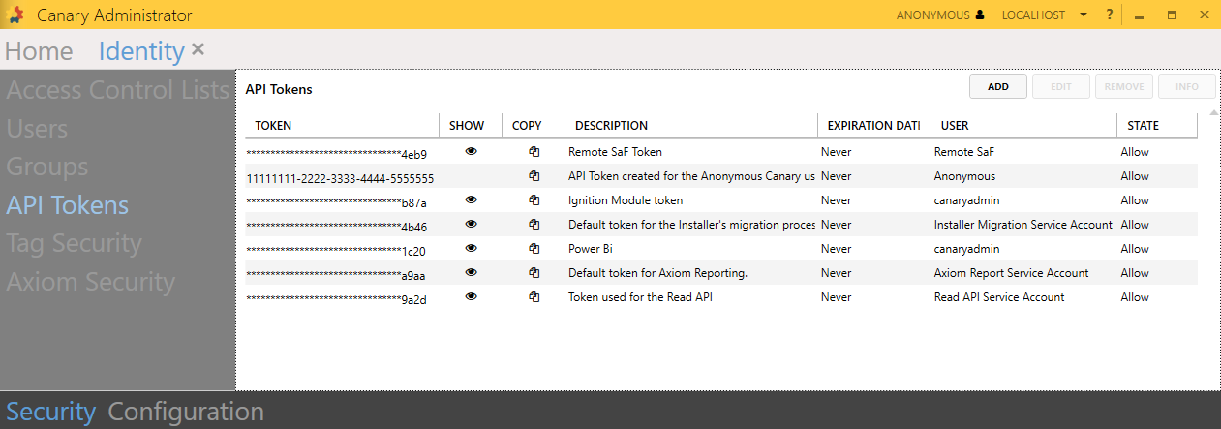1221x429 pixels.
Task: Copy the Axiom Reporting token
Action: pyautogui.click(x=534, y=273)
